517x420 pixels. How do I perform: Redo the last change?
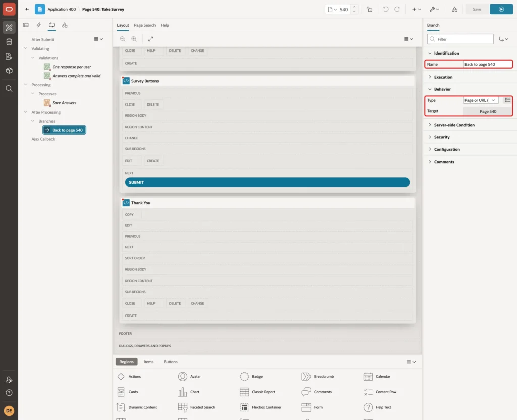pyautogui.click(x=397, y=9)
